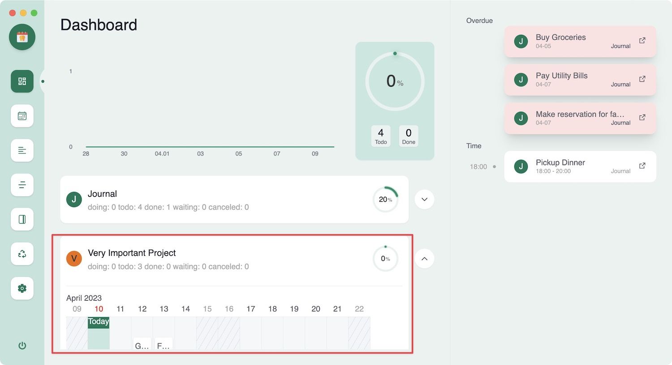
Task: Open Buy Groceries in external window
Action: tap(642, 41)
